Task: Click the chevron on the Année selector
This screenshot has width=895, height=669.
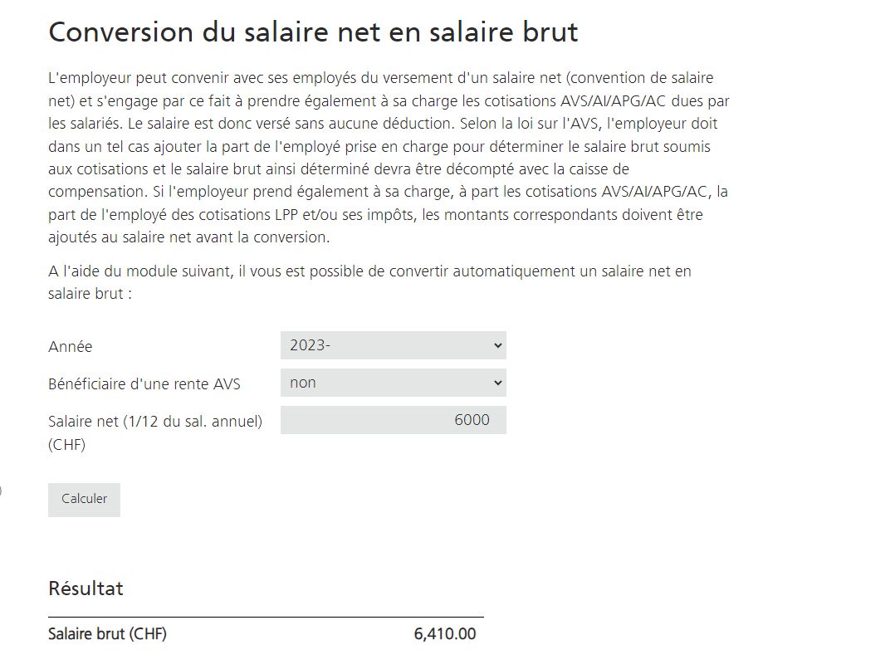Action: 496,344
